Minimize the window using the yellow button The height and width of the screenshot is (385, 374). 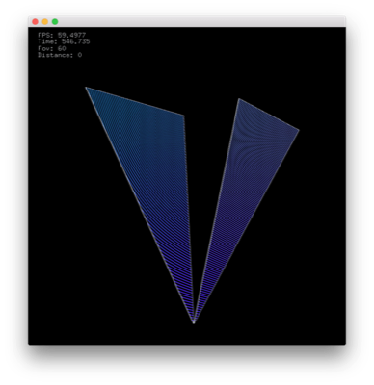tap(45, 22)
